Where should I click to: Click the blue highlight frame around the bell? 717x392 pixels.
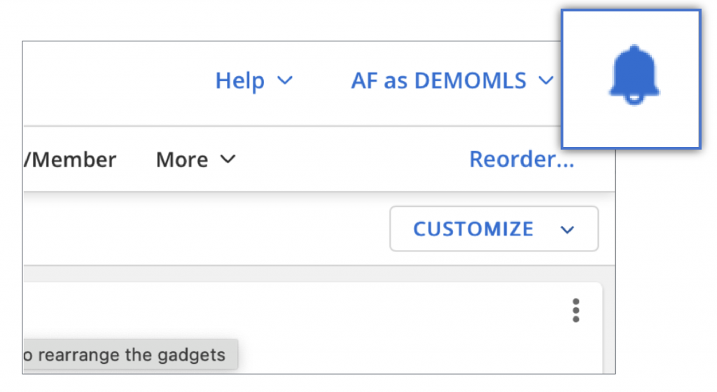(x=631, y=79)
